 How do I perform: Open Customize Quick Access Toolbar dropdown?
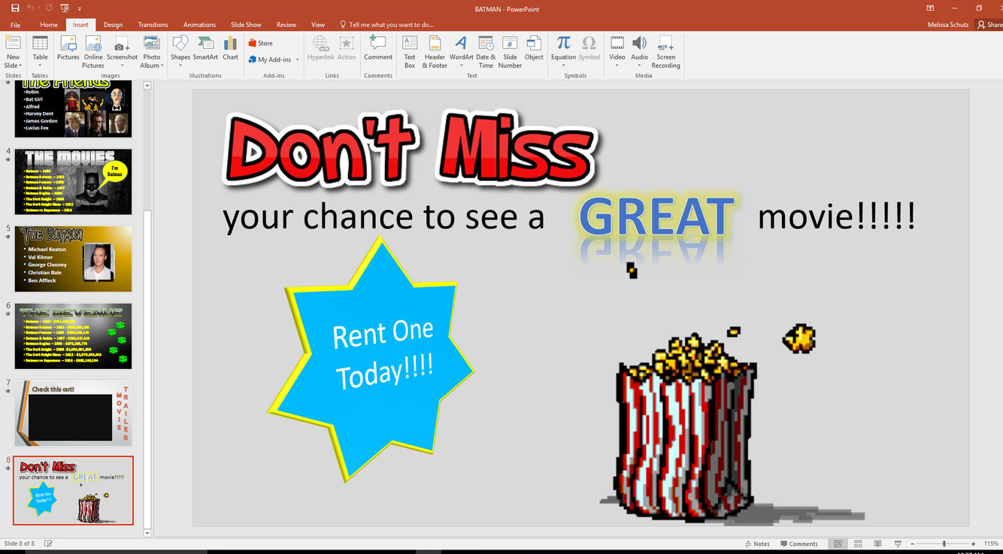pyautogui.click(x=80, y=8)
